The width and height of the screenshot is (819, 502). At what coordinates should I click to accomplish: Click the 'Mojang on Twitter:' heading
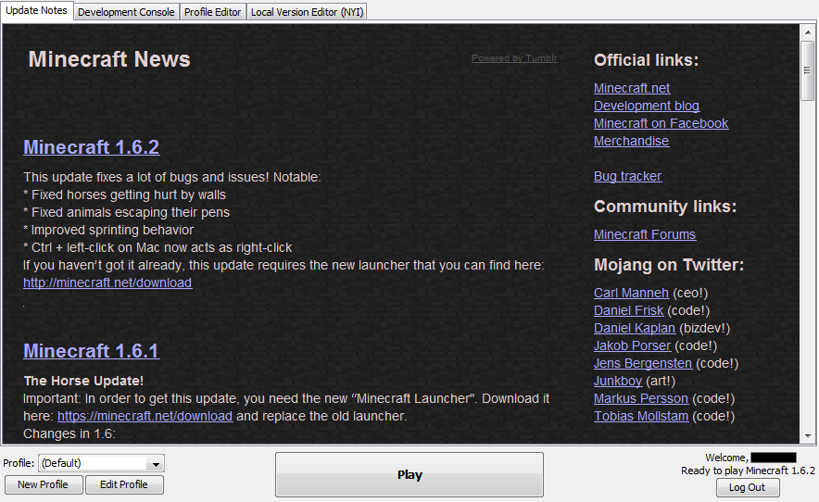click(x=669, y=265)
